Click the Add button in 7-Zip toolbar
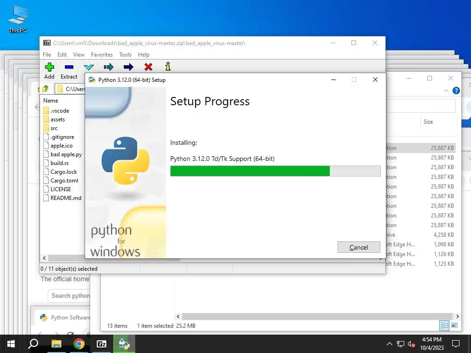Viewport: 471px width, 353px height. (x=49, y=71)
